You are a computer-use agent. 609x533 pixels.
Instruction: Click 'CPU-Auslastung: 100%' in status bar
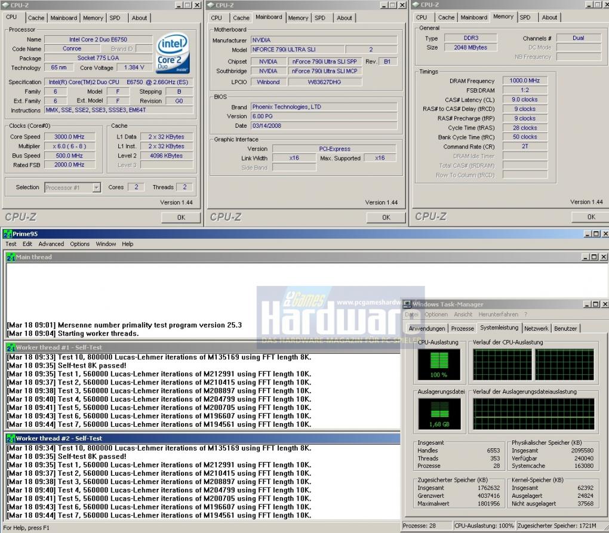coord(484,526)
